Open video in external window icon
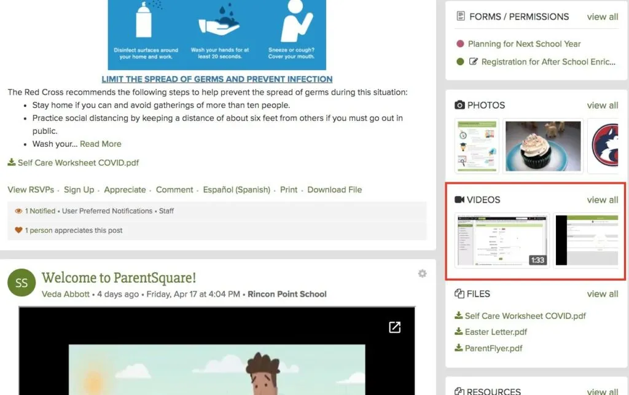The width and height of the screenshot is (629, 395). pyautogui.click(x=395, y=327)
